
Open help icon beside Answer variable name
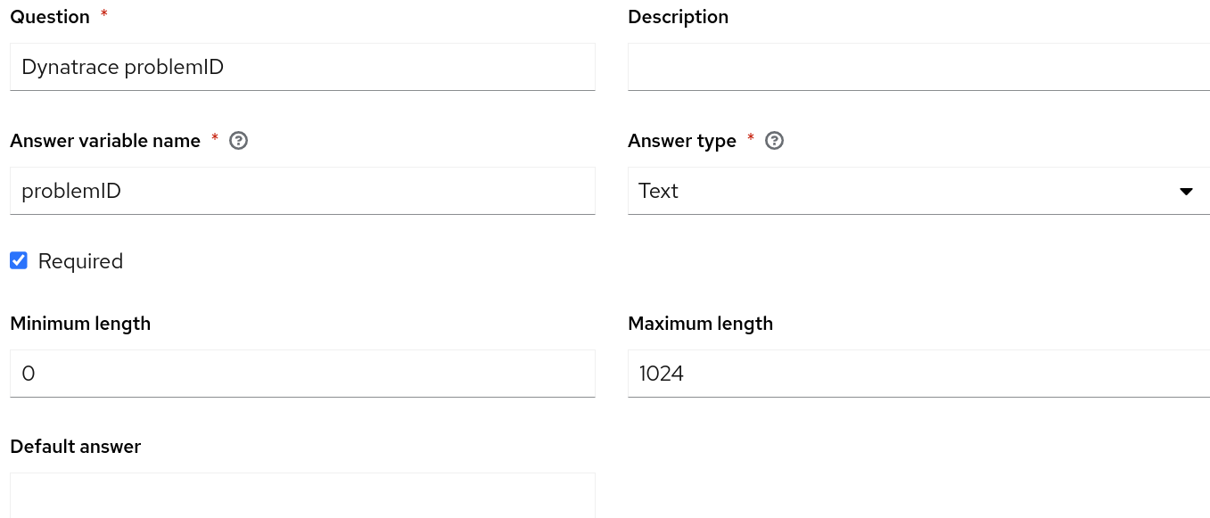(x=238, y=141)
